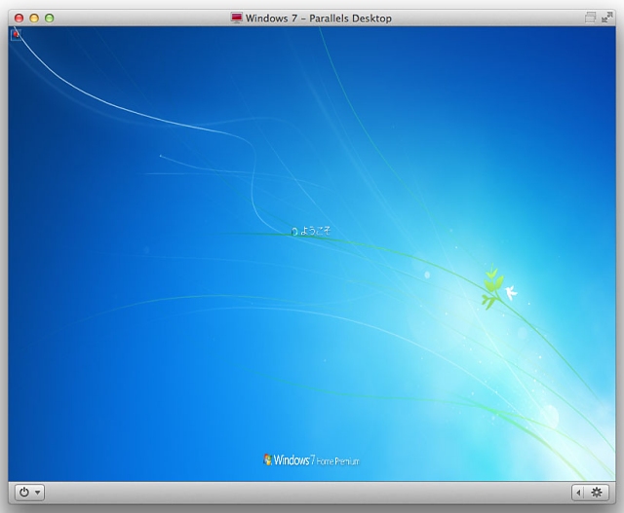Zoom the window with green button

tap(50, 18)
